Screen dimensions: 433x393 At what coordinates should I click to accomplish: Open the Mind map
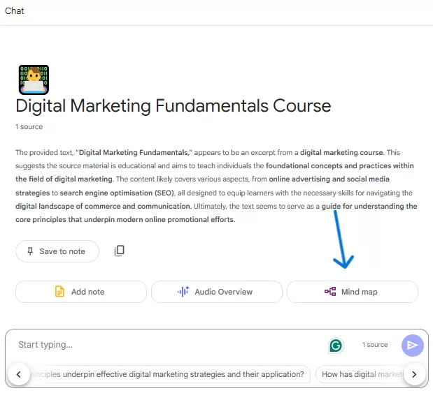click(x=353, y=292)
